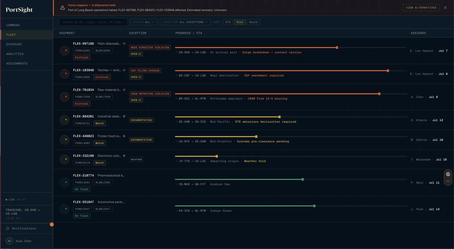
Task: Click shipment ID FLEX-551847
Action: pyautogui.click(x=83, y=202)
